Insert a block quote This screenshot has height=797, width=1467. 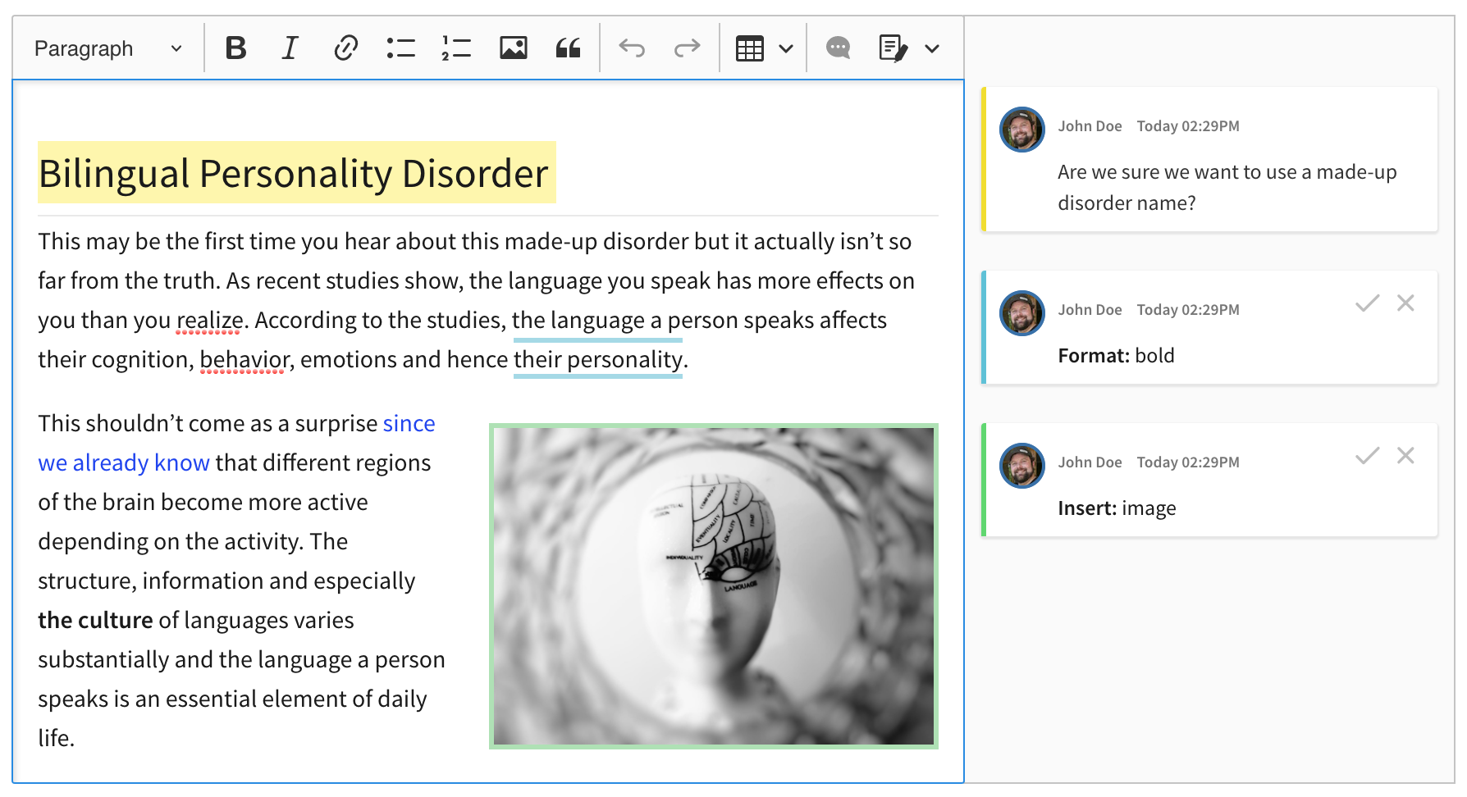(568, 48)
